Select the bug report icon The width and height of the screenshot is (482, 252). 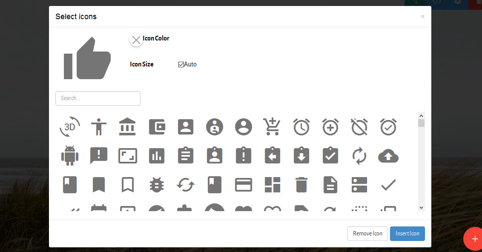point(157,185)
